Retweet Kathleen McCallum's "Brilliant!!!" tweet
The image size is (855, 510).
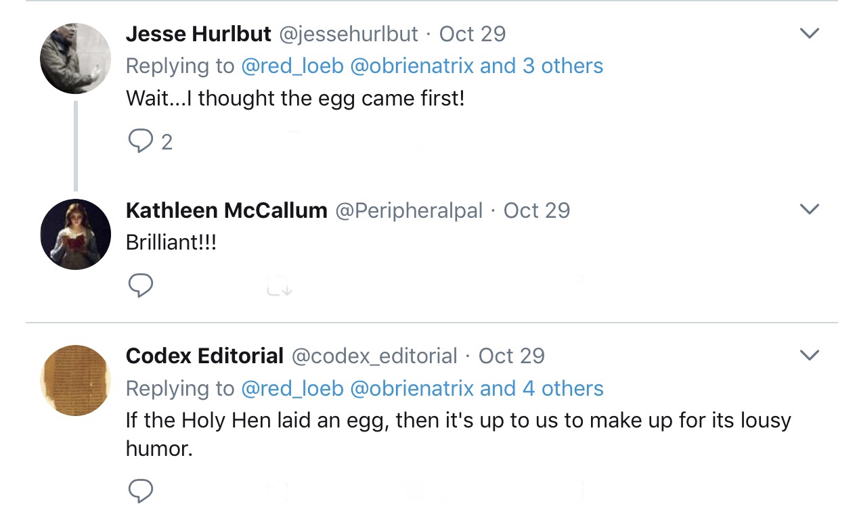tap(279, 288)
